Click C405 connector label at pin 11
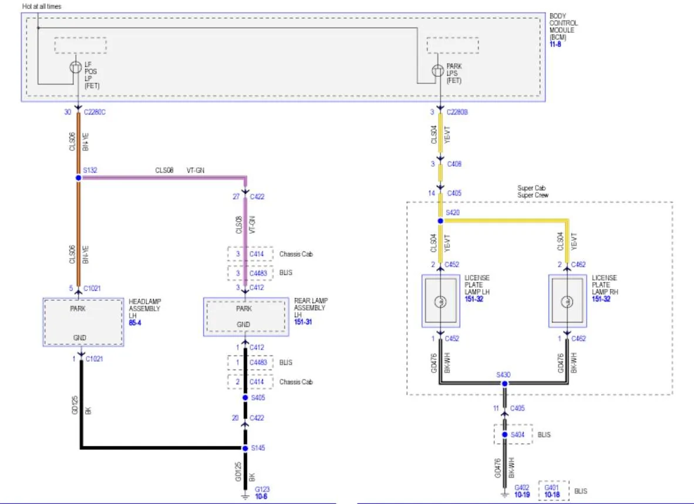Image resolution: width=694 pixels, height=504 pixels. [x=517, y=408]
